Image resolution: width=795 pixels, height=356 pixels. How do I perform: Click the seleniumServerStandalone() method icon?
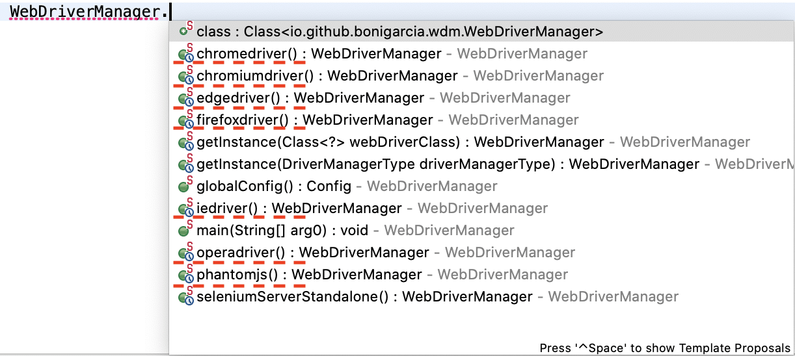[x=185, y=297]
